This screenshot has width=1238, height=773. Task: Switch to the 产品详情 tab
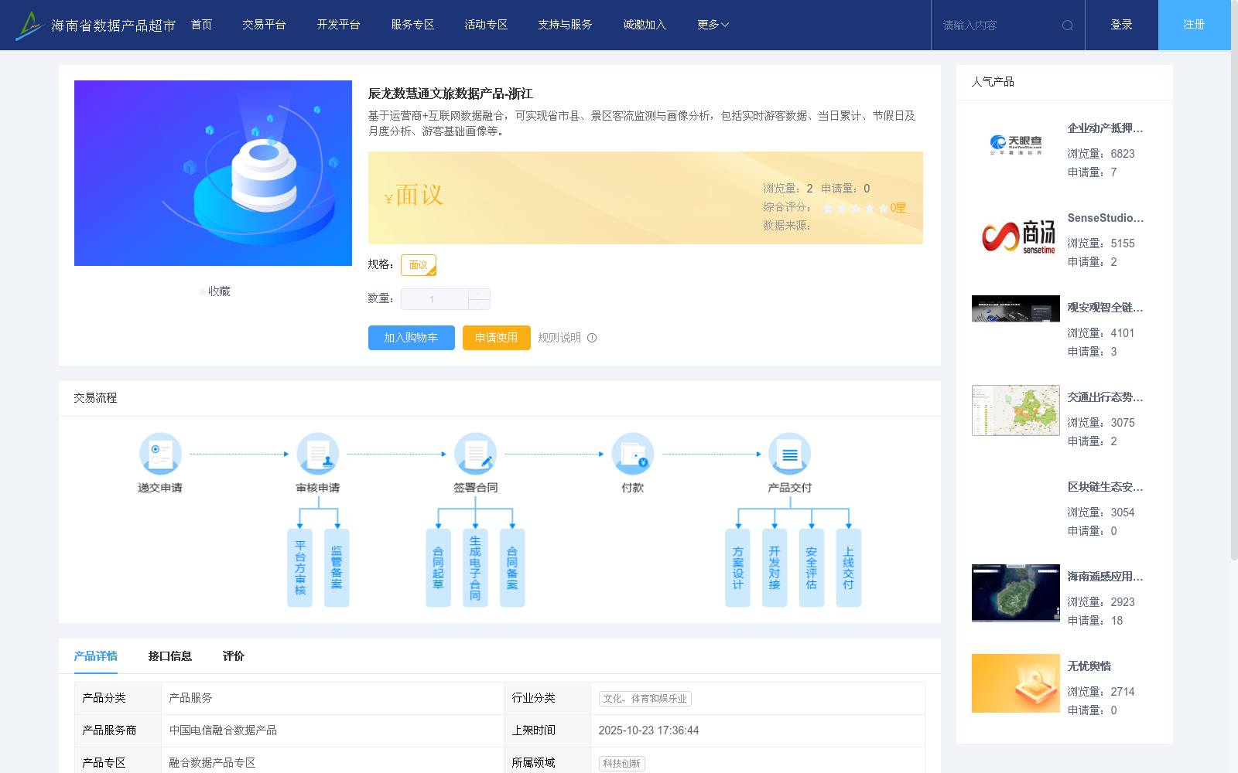[96, 656]
